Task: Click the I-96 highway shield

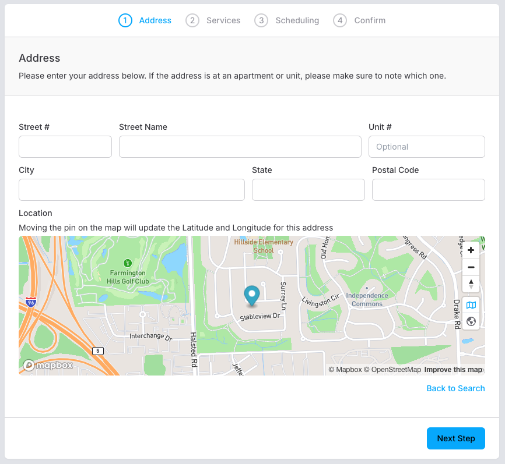Action: [31, 302]
